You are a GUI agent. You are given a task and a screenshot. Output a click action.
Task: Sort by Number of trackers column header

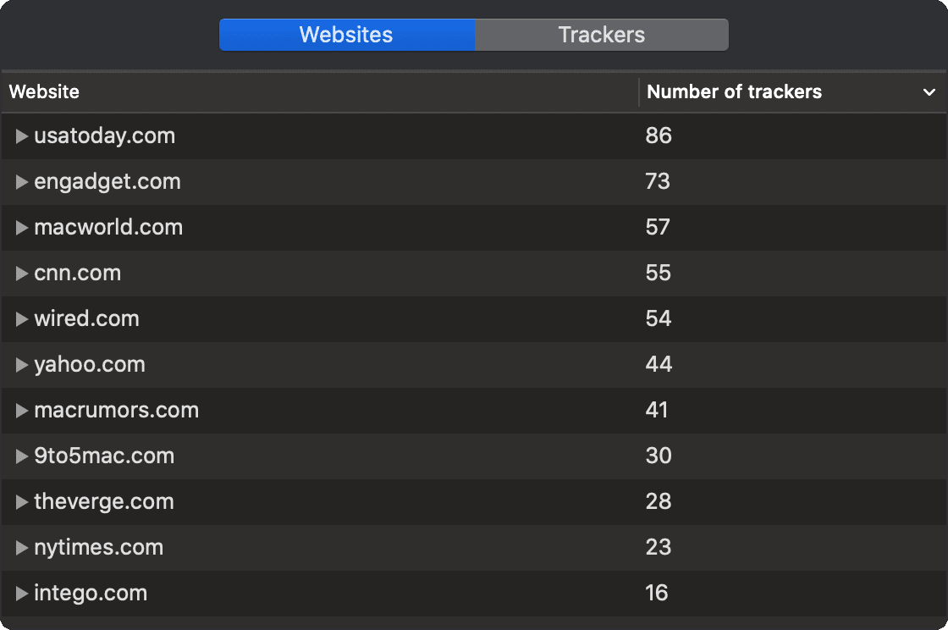(x=734, y=92)
